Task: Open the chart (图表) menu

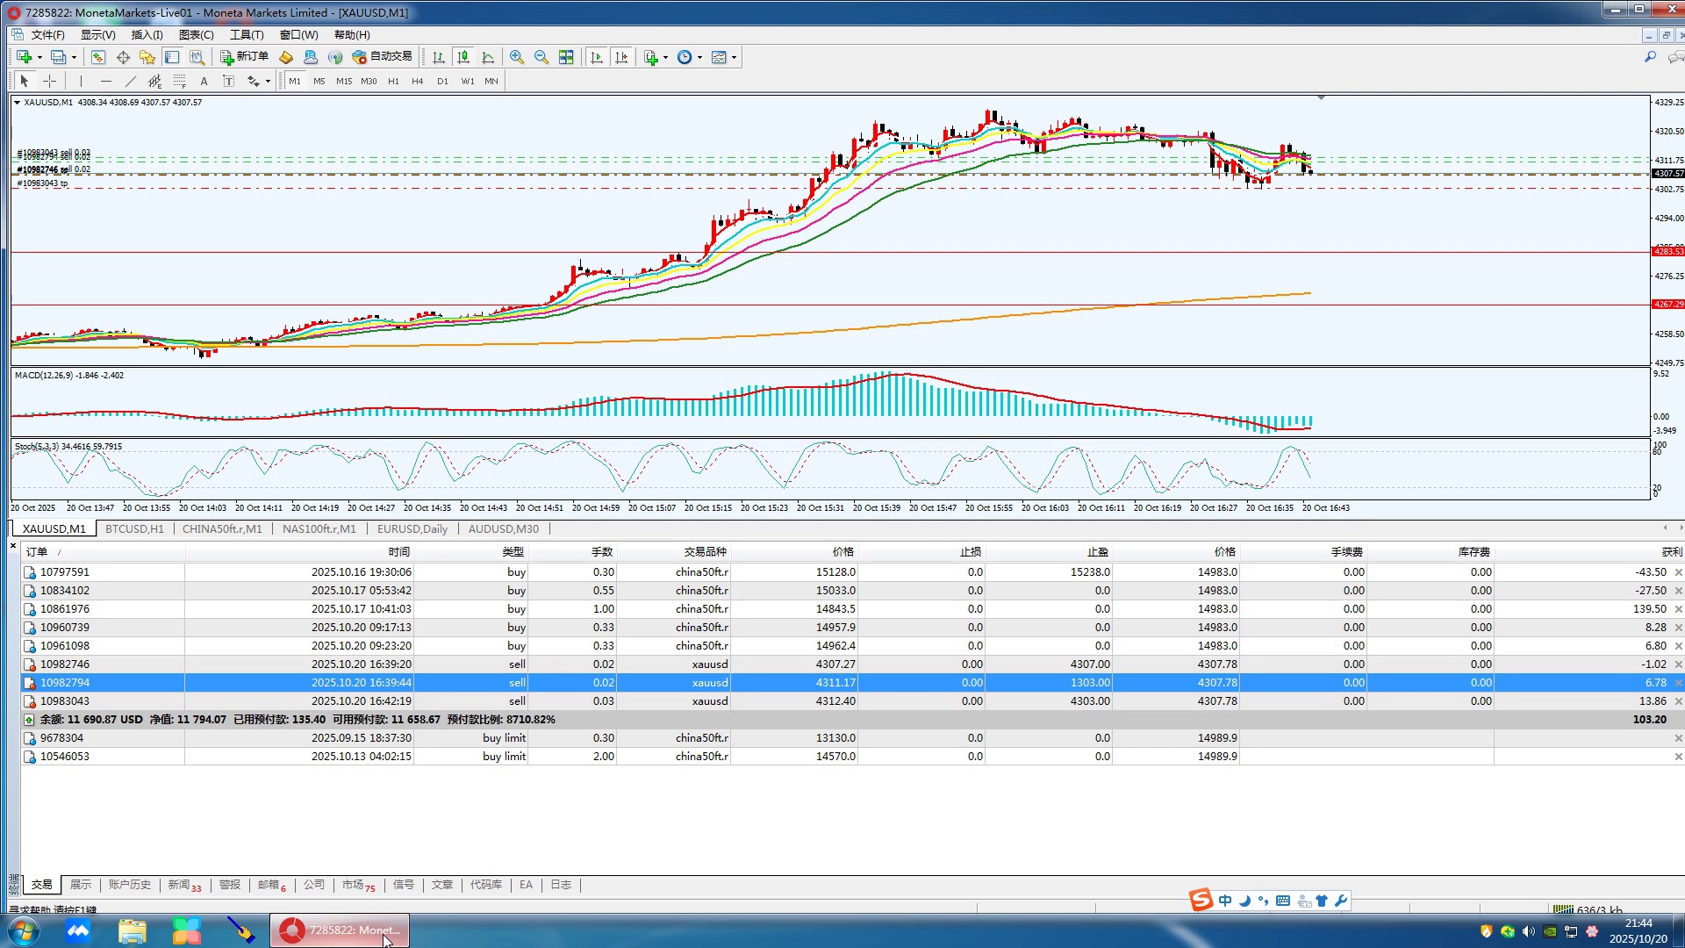Action: pos(196,35)
